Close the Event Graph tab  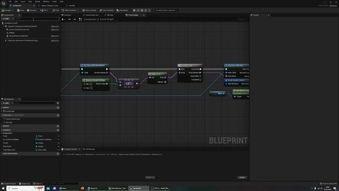click(144, 15)
